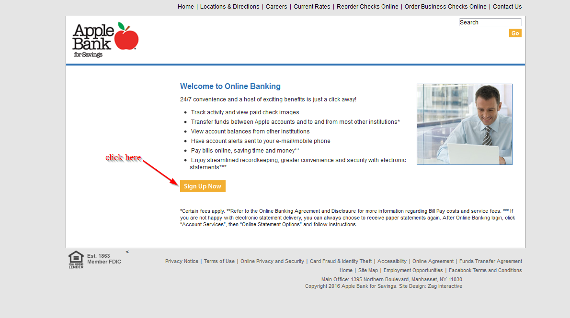Click 'Track activity and view paid check images'
This screenshot has height=318, width=570.
pos(245,112)
